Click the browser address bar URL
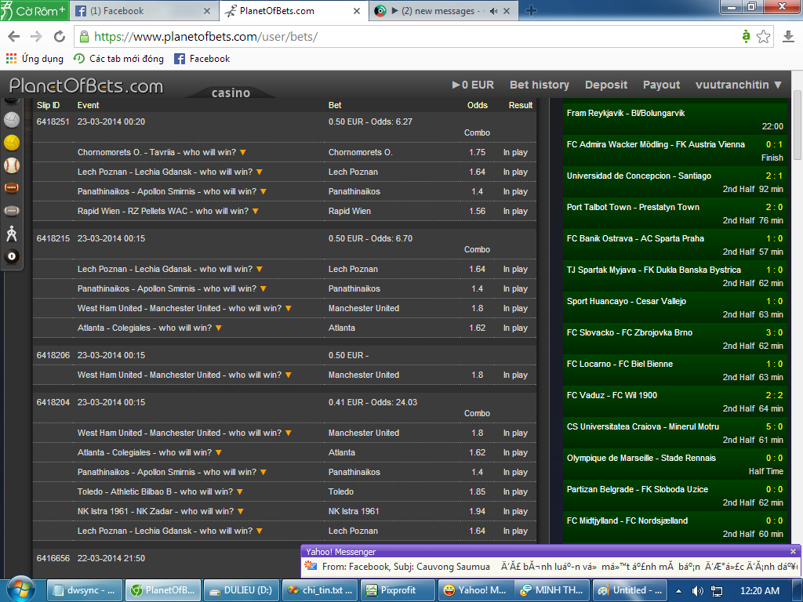Screen dimensions: 803x602 206,37
